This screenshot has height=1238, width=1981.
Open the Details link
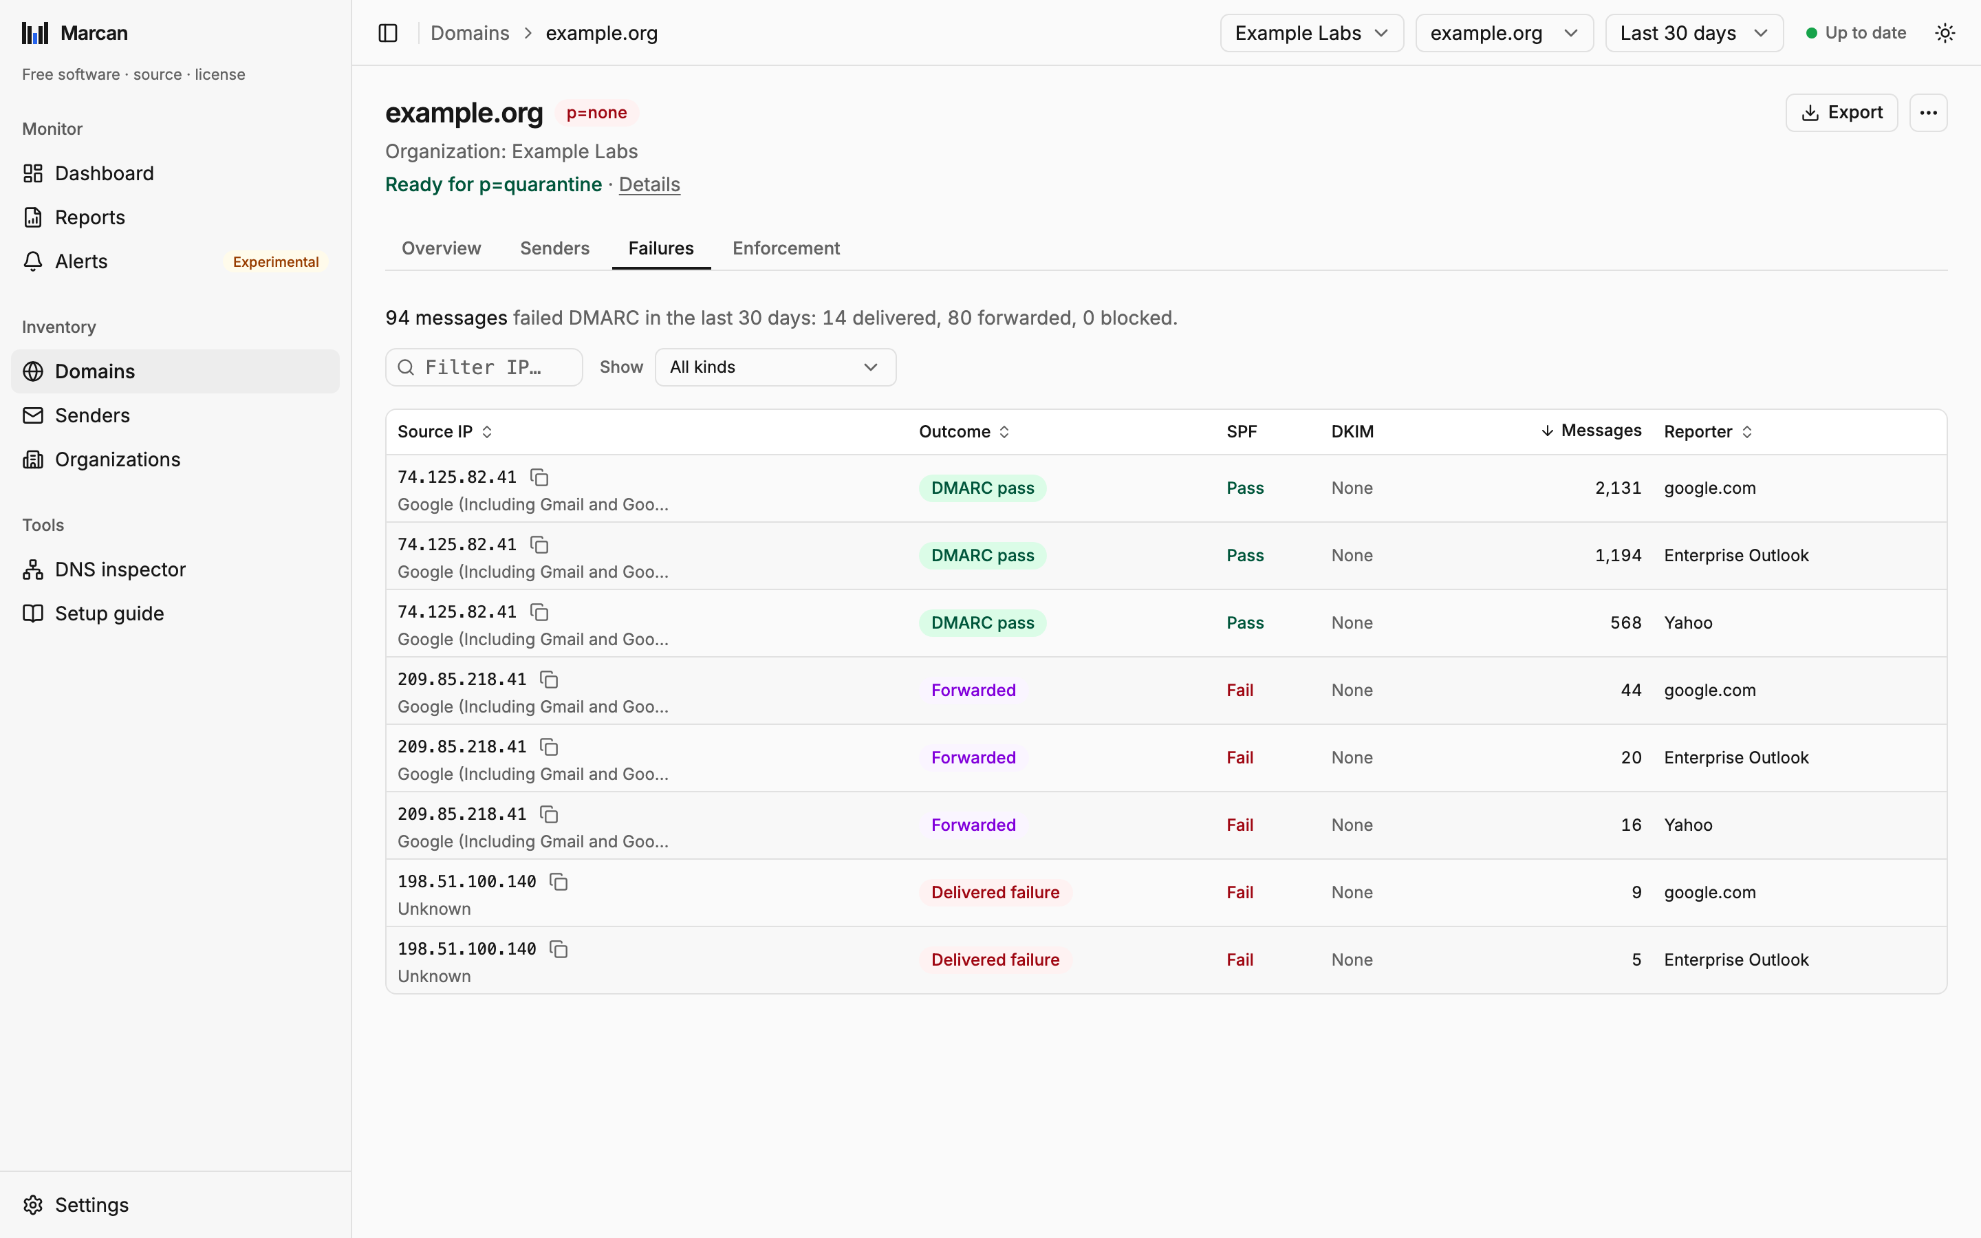649,184
